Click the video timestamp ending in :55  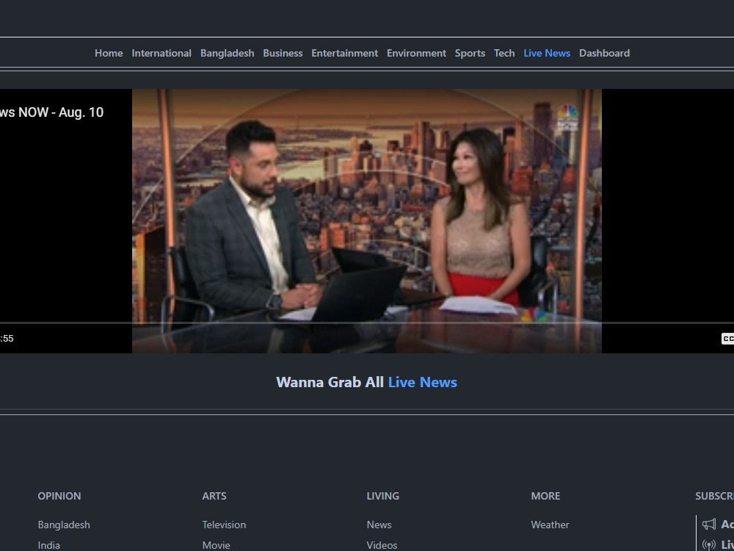(x=7, y=338)
